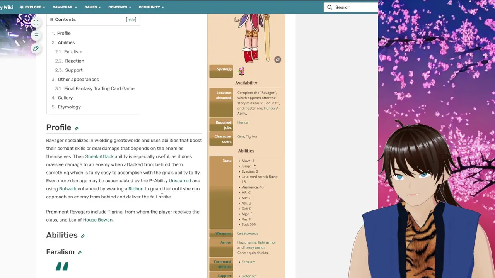
Task: Open the Greatswords weapon link
Action: click(x=247, y=234)
